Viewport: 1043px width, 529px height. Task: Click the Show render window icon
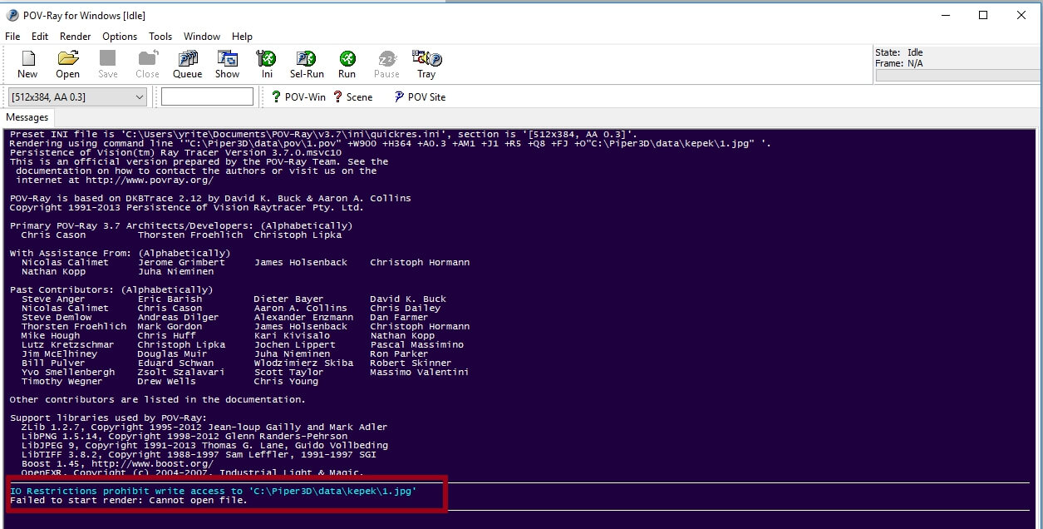point(227,64)
